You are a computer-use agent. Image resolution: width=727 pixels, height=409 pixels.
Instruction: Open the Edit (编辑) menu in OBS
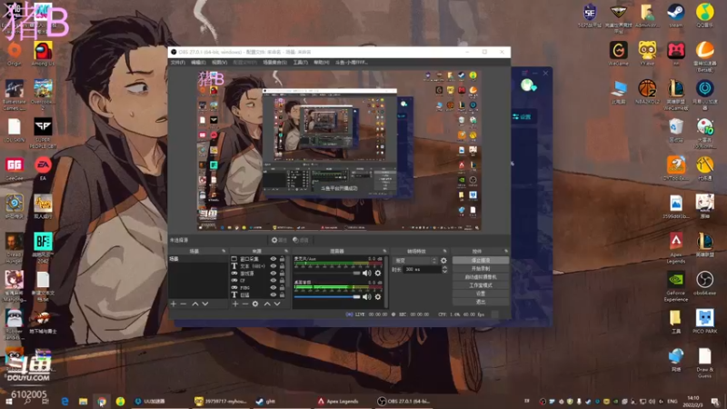click(198, 62)
